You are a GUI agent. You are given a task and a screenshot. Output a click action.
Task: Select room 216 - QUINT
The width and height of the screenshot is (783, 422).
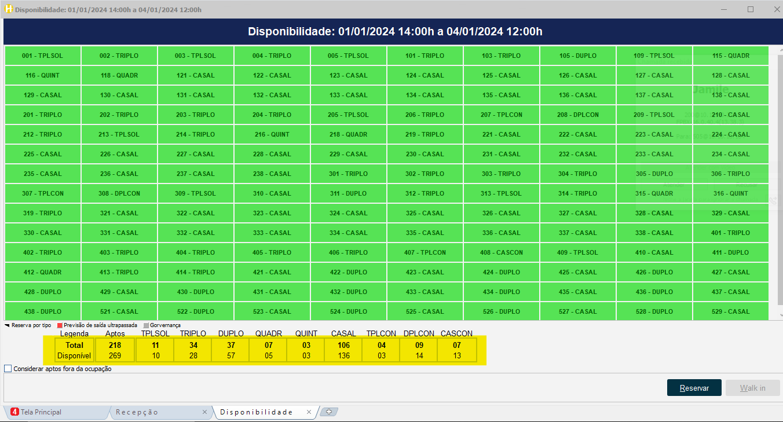(272, 134)
